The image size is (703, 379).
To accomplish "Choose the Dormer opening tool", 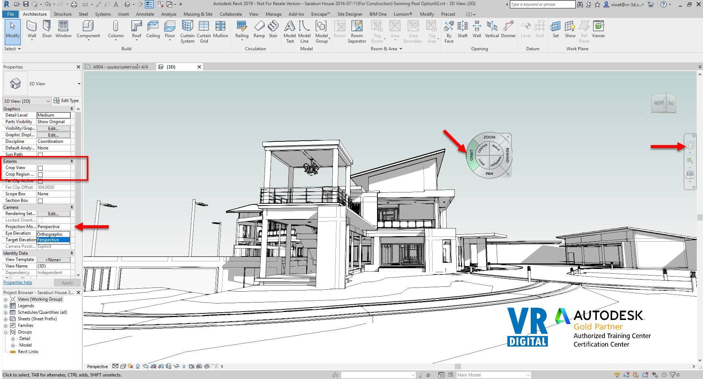I will pyautogui.click(x=508, y=30).
